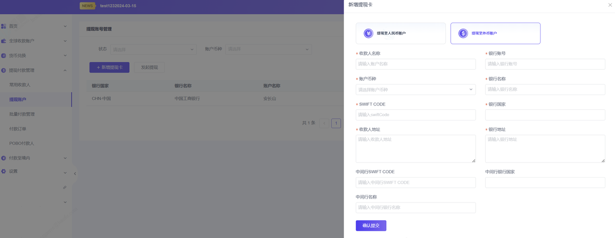
Task: Click the 收款人名称 input field
Action: pos(415,64)
